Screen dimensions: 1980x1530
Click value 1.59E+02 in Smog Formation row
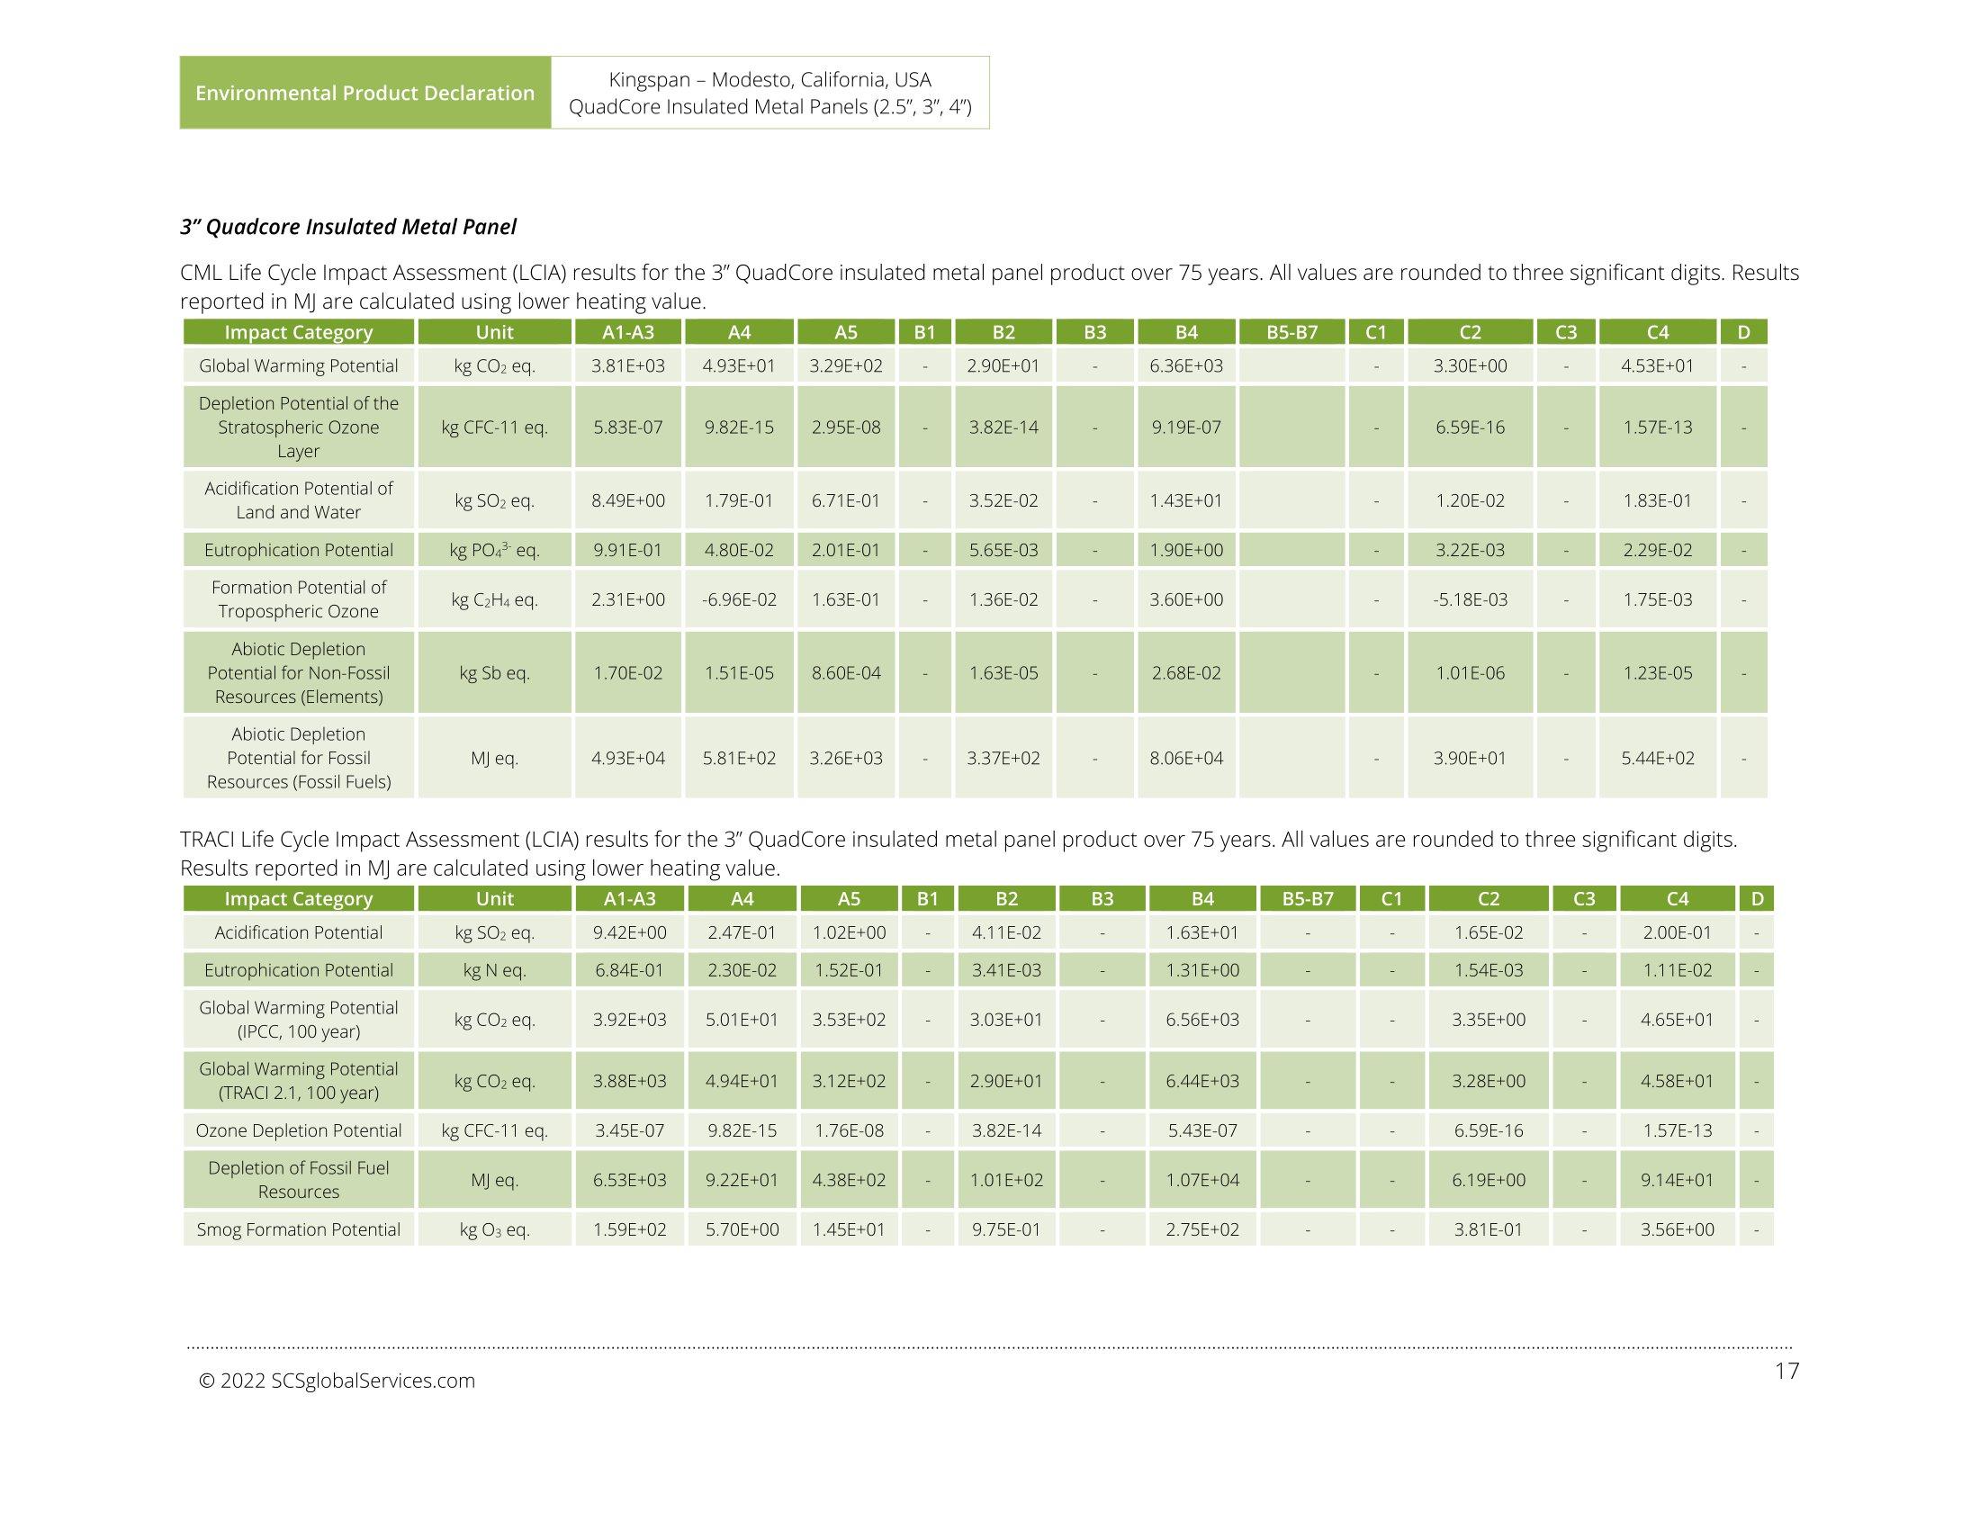click(x=629, y=1229)
